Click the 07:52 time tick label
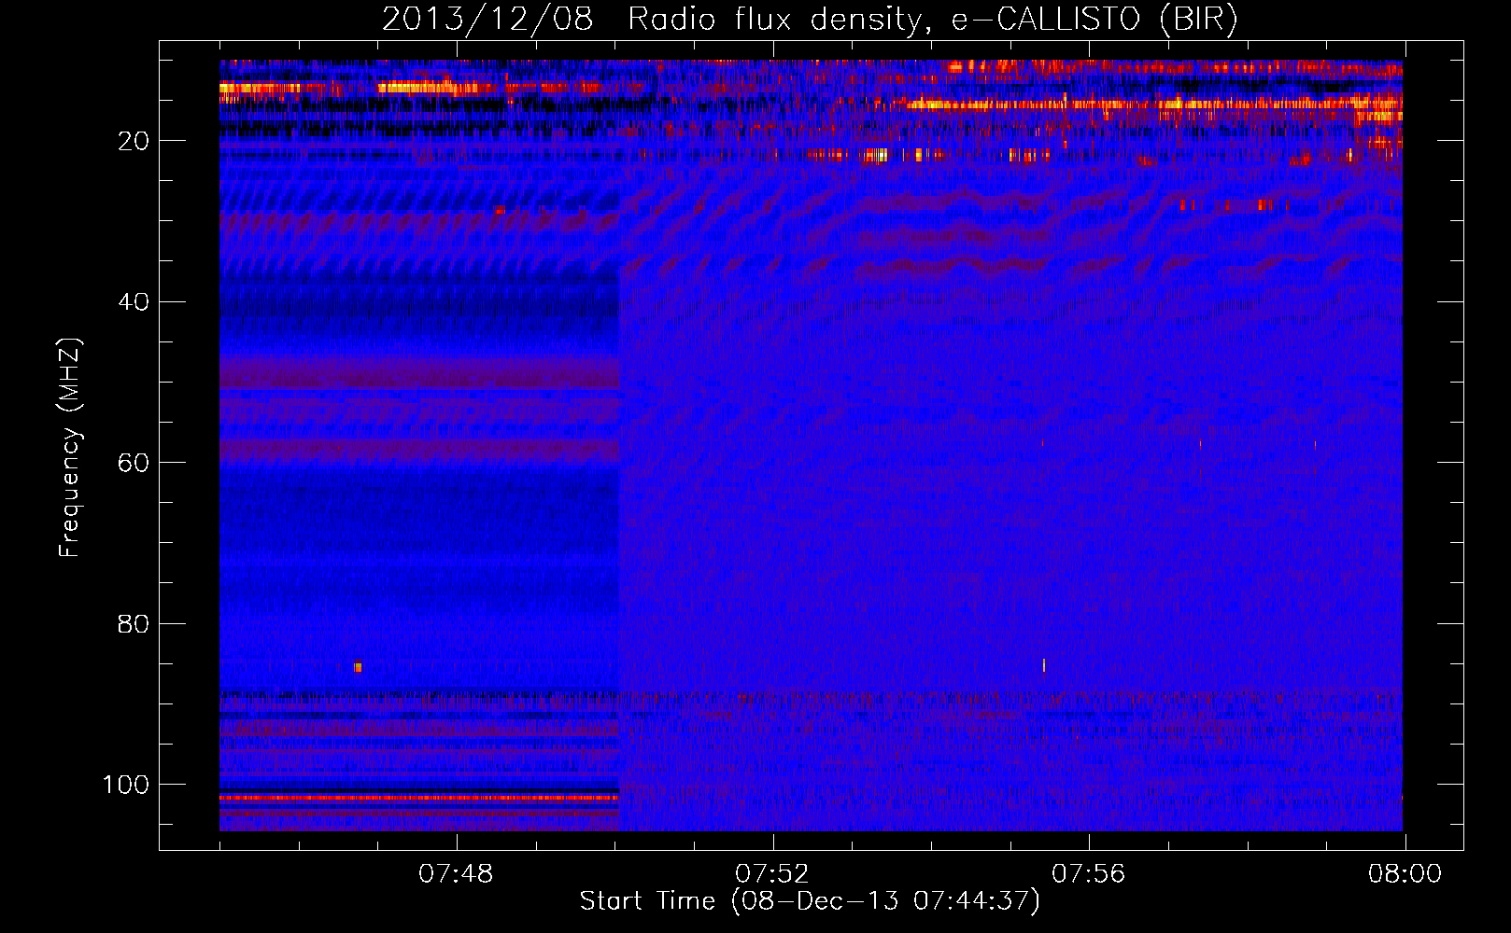The image size is (1511, 933). [x=772, y=874]
